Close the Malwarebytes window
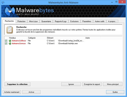This screenshot has height=97, width=127. click(x=122, y=2)
